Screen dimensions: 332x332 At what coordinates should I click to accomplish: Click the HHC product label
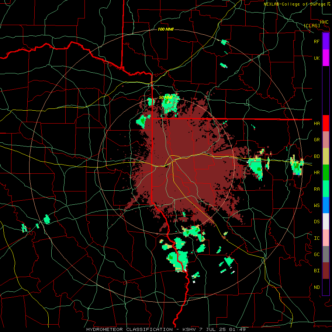coord(324,22)
